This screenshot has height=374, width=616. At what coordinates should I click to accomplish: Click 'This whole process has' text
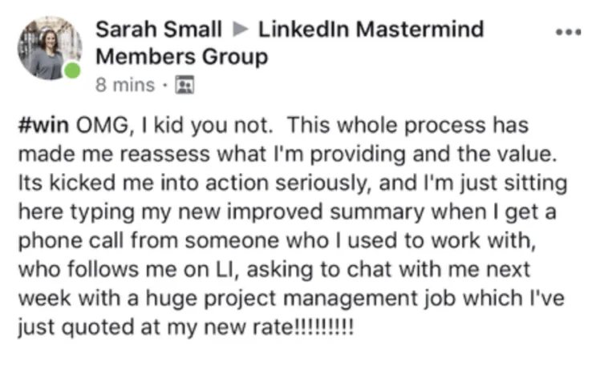(x=407, y=126)
